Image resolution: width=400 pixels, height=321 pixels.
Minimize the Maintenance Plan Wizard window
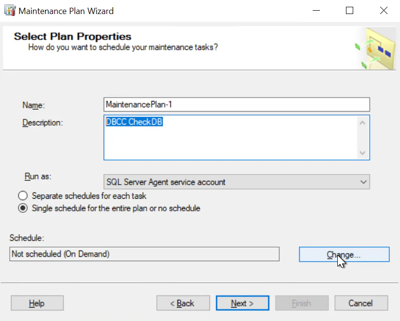coord(316,10)
